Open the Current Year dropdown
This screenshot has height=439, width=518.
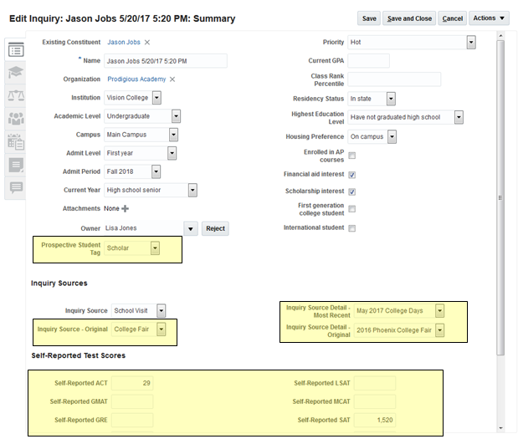[192, 190]
